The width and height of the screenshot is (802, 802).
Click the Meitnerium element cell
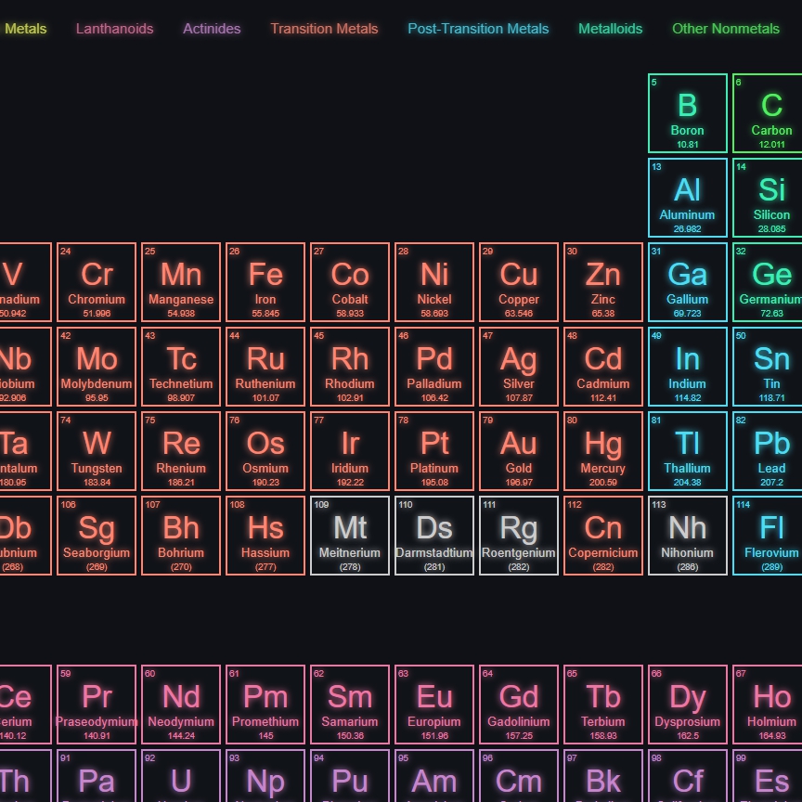350,536
